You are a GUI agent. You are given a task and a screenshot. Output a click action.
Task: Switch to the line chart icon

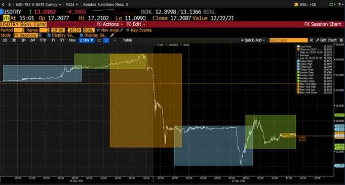99,40
